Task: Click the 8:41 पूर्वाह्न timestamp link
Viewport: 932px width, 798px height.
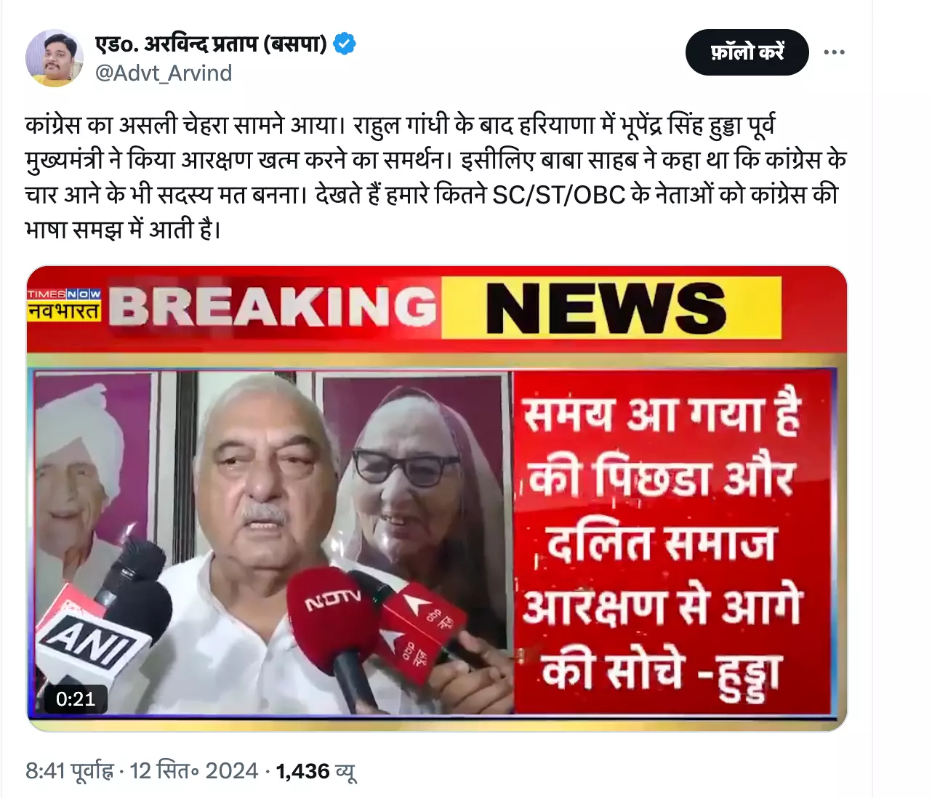Action: [70, 771]
